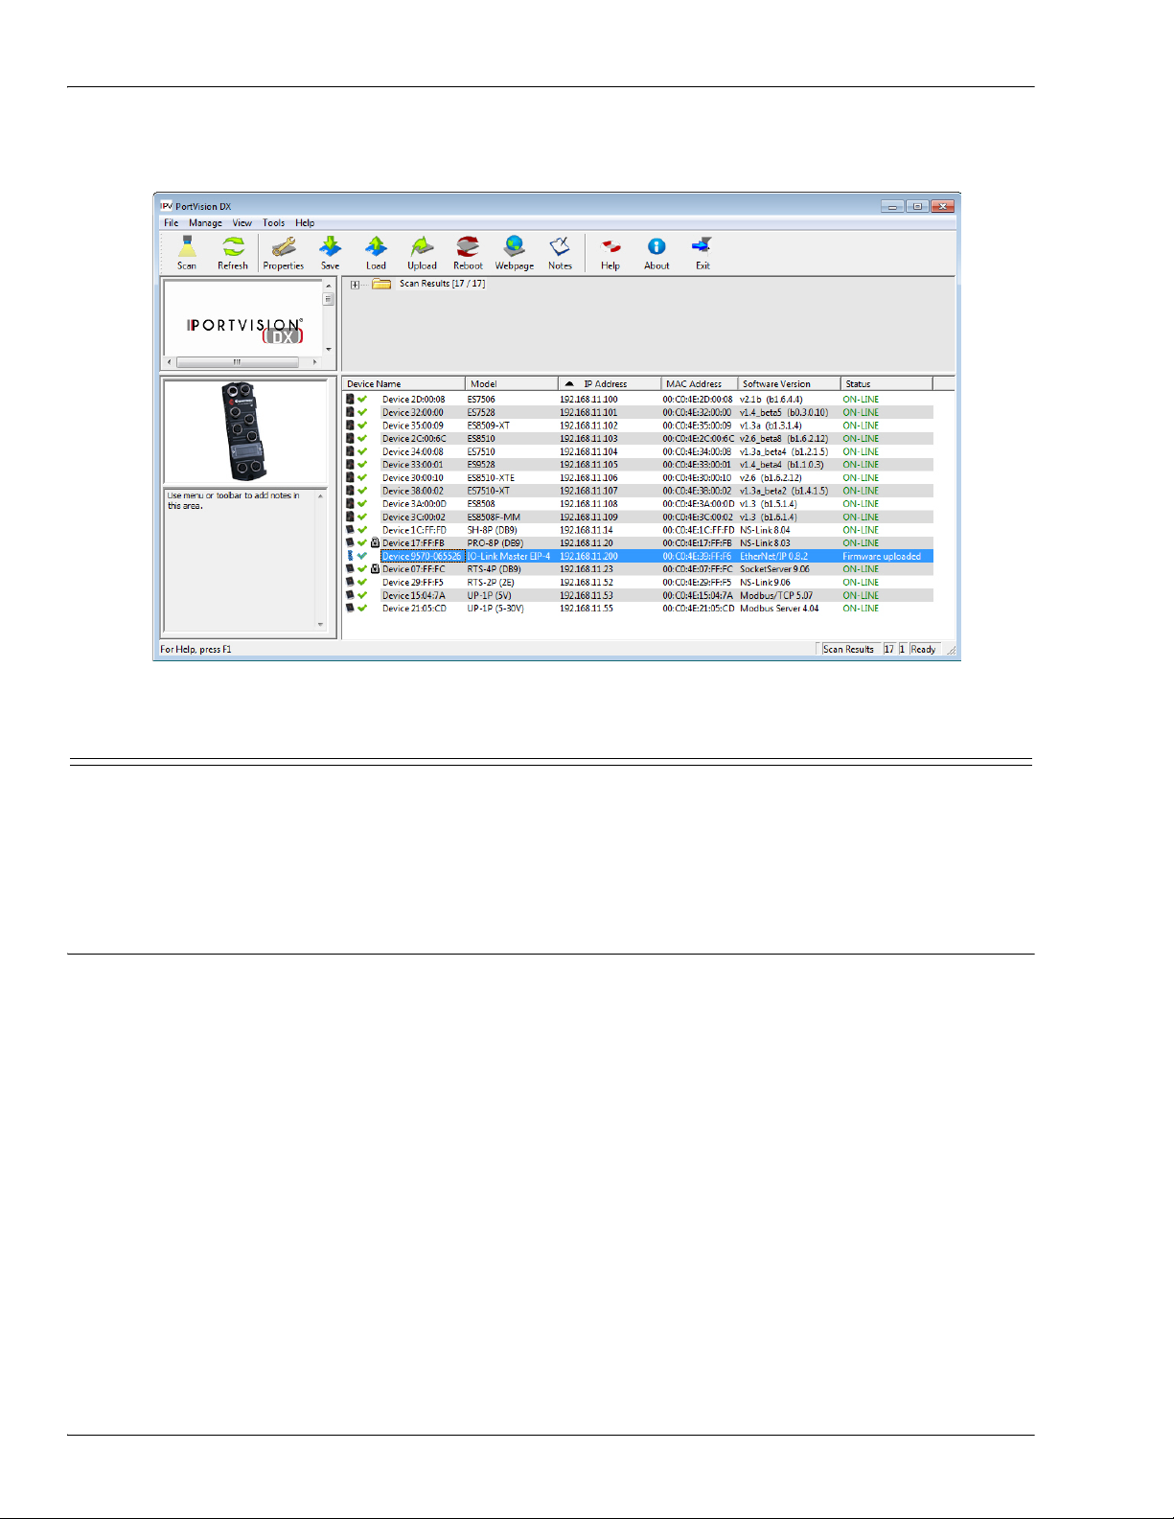Select the Device 3C:00:02 row
1174x1519 pixels.
[x=638, y=517]
